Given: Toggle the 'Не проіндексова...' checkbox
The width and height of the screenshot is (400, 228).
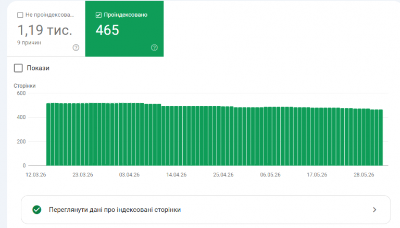Looking at the screenshot, I should 20,15.
